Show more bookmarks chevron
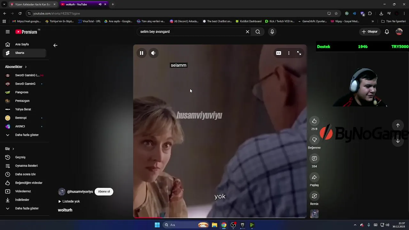 pos(373,21)
